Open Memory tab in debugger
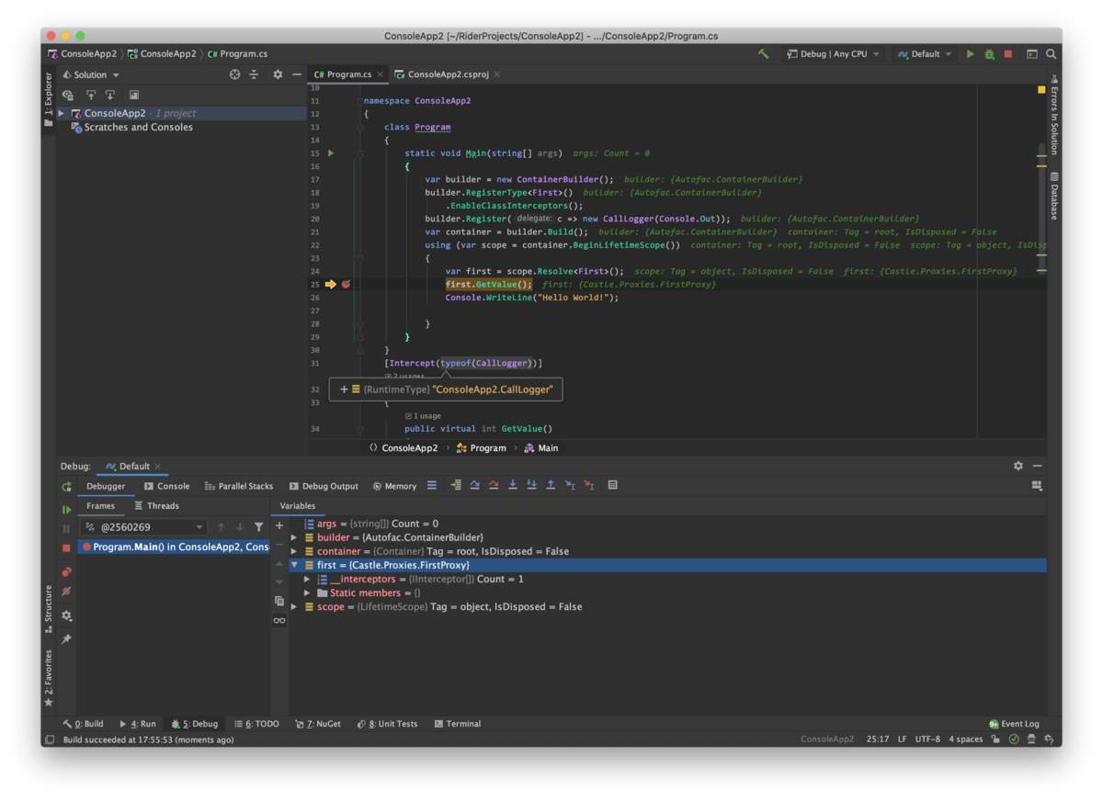This screenshot has width=1103, height=801. pyautogui.click(x=394, y=486)
